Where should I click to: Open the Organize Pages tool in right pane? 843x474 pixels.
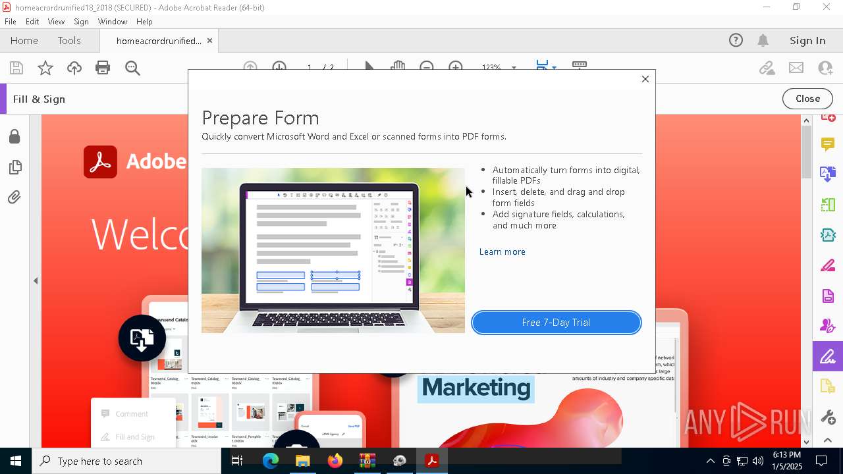tap(828, 205)
